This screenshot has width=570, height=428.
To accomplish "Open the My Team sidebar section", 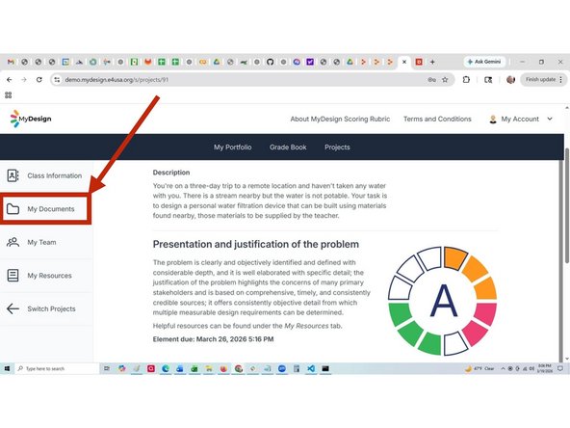I will (45, 242).
